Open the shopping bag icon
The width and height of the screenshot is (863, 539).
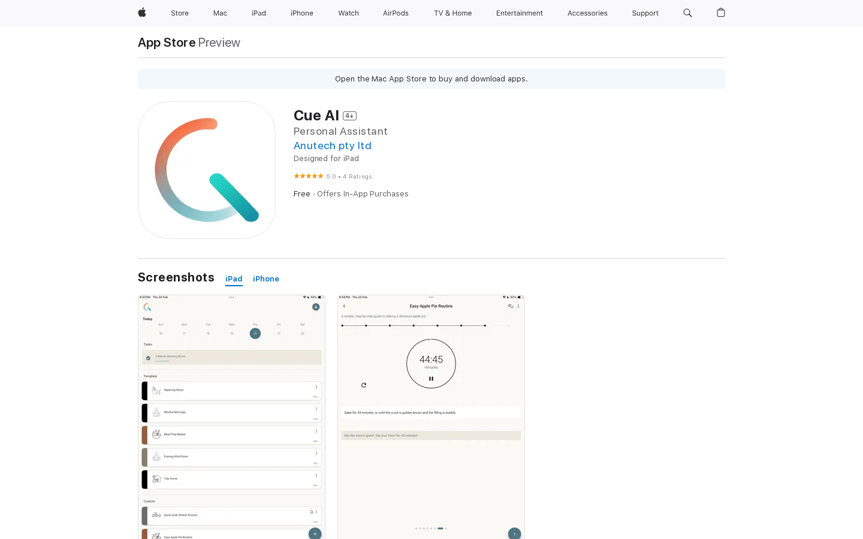721,13
